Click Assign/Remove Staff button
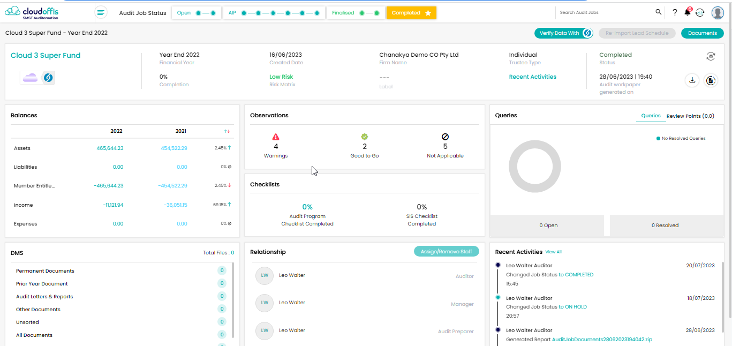Screen dimensions: 732x346 (447, 251)
